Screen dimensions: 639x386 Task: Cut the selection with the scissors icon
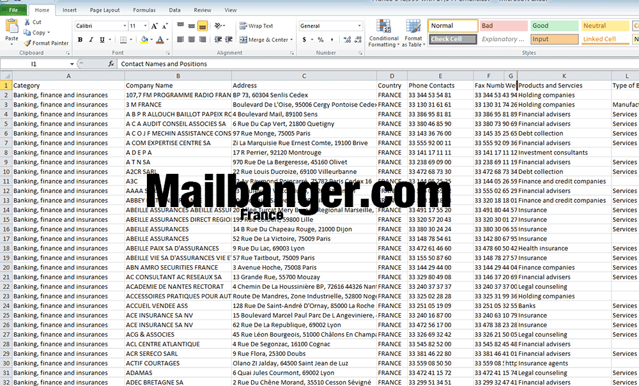point(27,22)
